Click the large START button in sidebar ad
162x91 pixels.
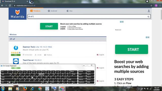(132, 49)
